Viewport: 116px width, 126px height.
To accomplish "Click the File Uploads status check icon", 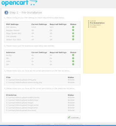I will (x=73, y=36).
